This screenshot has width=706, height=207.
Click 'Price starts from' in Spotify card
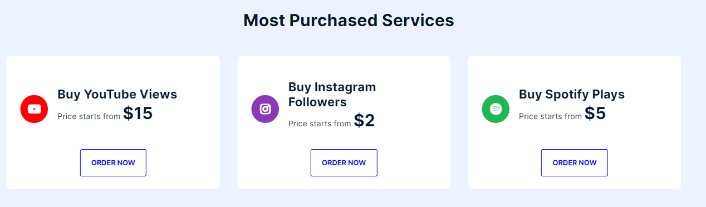(x=550, y=116)
